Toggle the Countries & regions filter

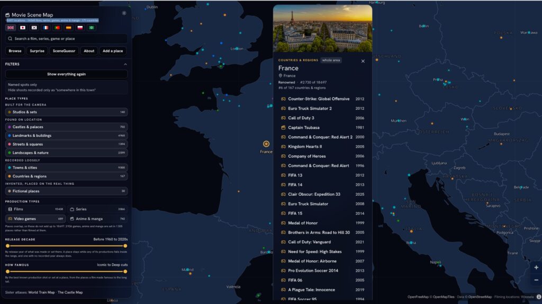[66, 176]
